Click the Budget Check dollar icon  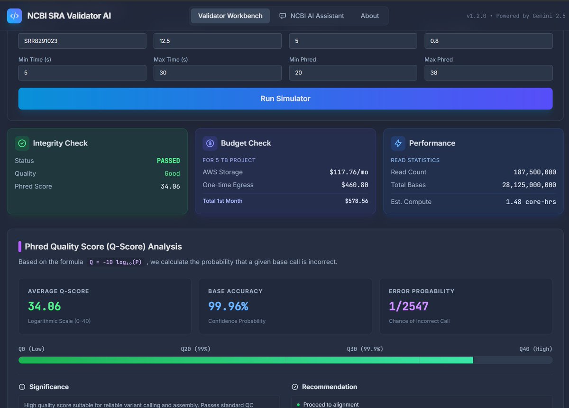click(x=210, y=143)
